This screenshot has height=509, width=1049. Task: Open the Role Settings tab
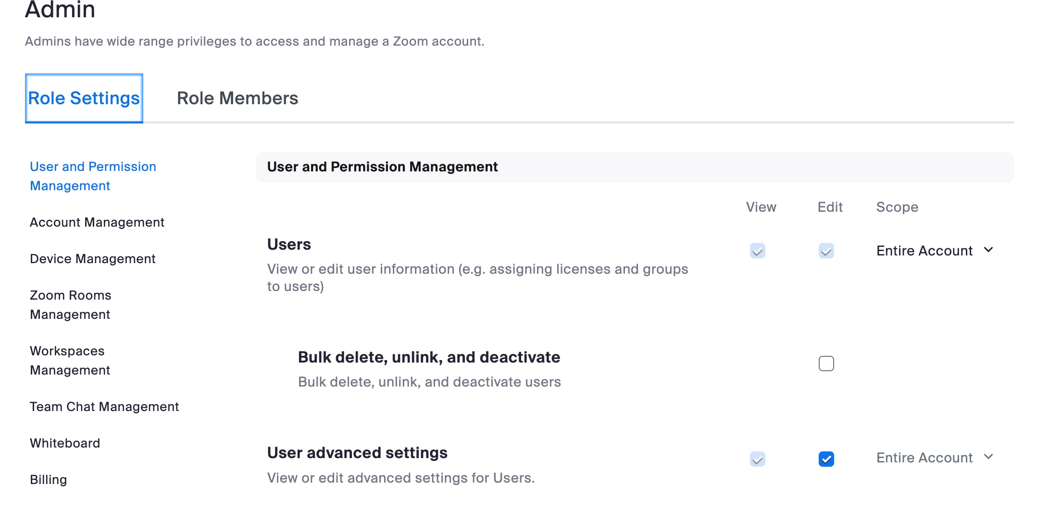[x=84, y=98]
